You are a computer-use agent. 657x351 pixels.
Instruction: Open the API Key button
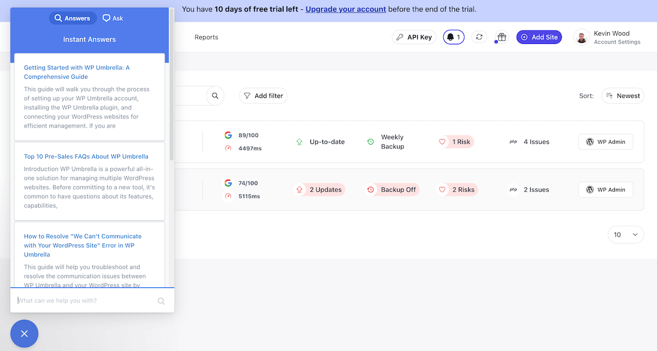[x=414, y=37]
